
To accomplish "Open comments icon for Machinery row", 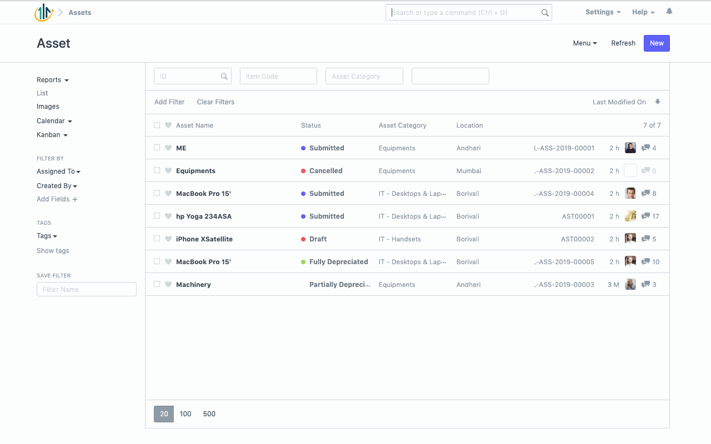I will pos(645,285).
